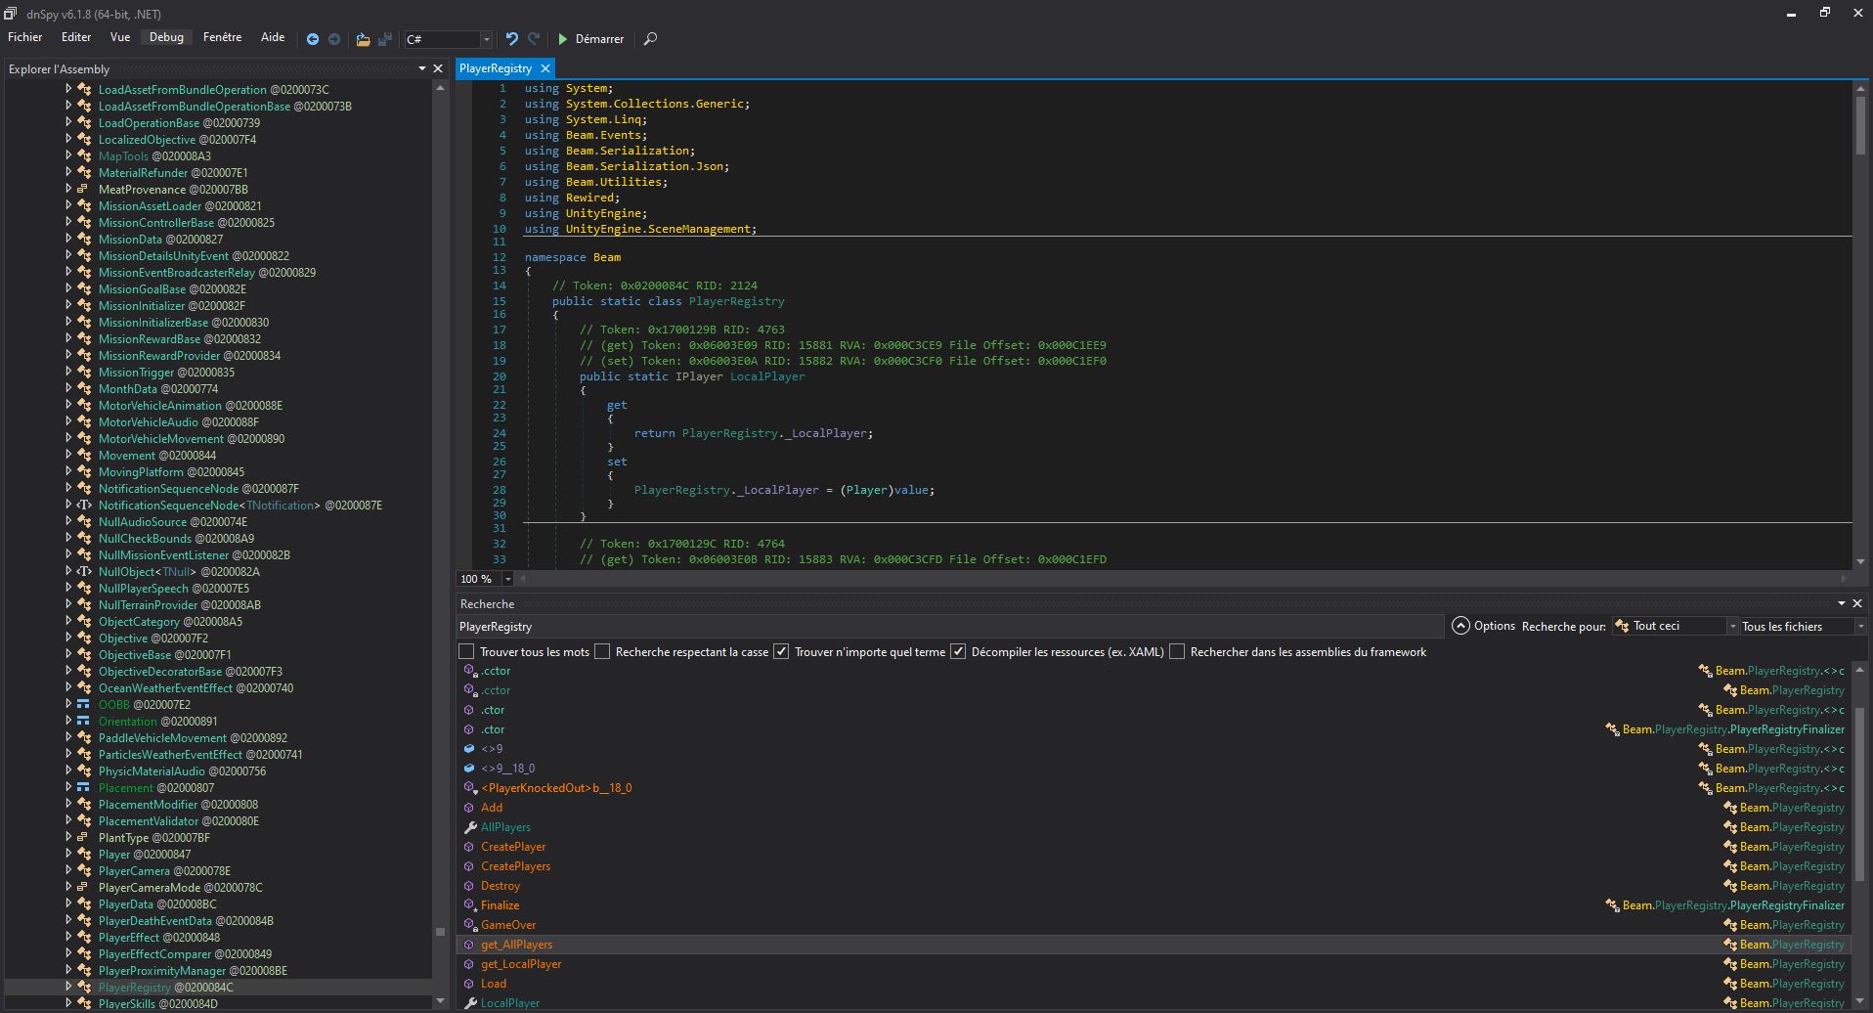Image resolution: width=1873 pixels, height=1013 pixels.
Task: Close the PlayerRegistry tab
Action: 545,68
